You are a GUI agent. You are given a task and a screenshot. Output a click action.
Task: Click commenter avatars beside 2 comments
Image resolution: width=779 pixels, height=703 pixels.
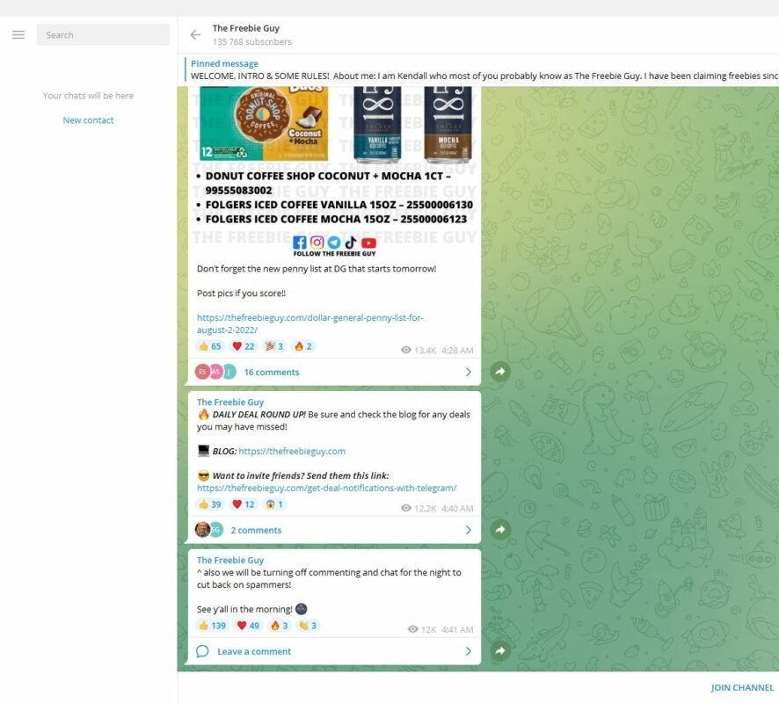[209, 530]
